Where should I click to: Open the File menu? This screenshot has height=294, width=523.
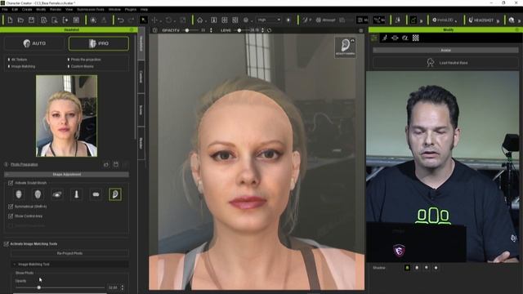pos(5,10)
